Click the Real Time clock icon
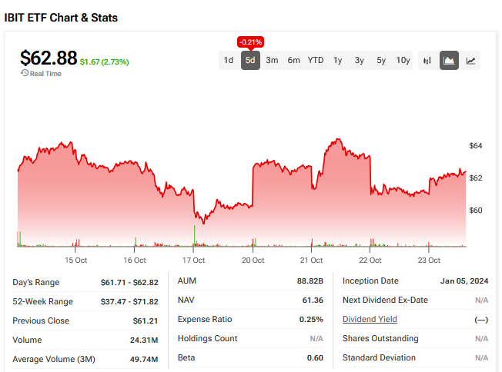 click(x=25, y=74)
